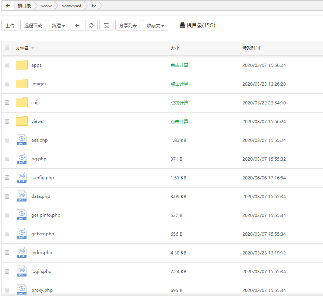Click the aes.php file icon
Viewport: 323px width, 296px height.
pos(22,140)
